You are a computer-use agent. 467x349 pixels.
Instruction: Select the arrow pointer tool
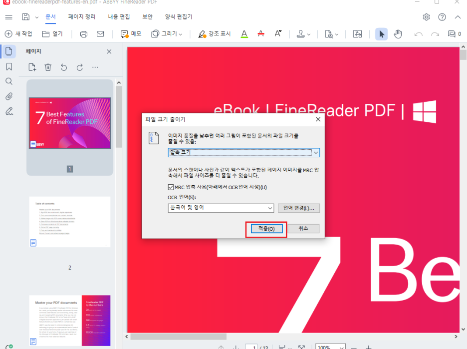click(381, 34)
